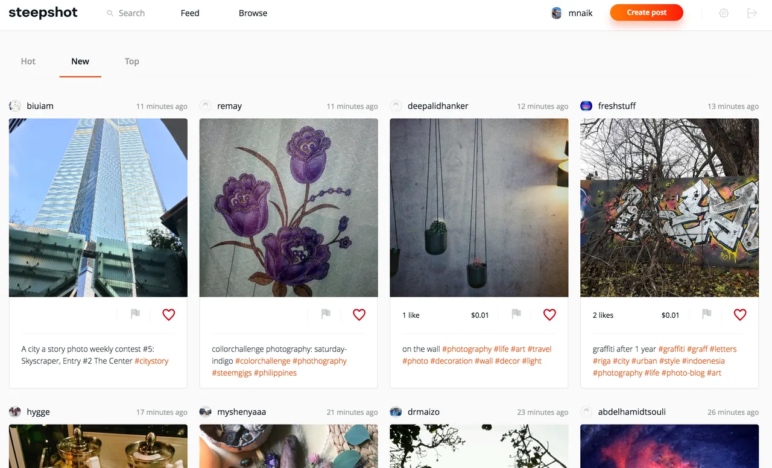
Task: Open the #colorchallenge hashtag
Action: click(262, 361)
